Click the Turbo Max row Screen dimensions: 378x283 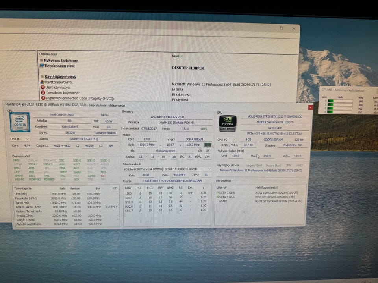pos(66,203)
